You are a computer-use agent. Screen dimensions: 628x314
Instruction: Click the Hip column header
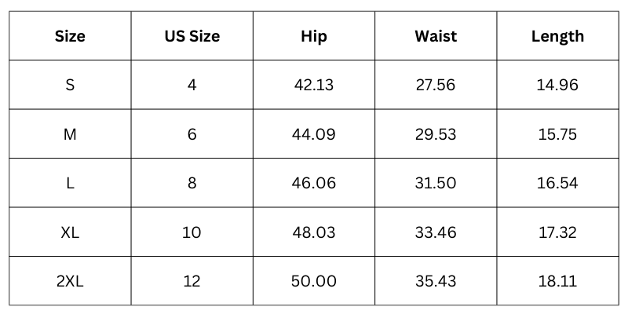[313, 36]
